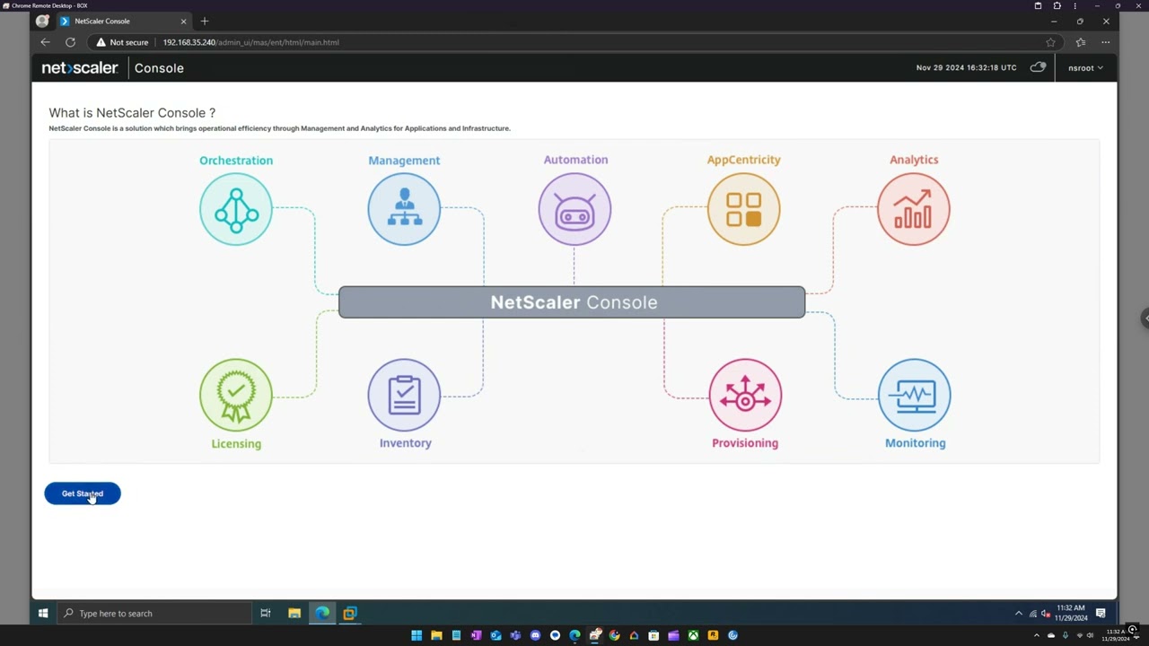Click the address bar URL field
The width and height of the screenshot is (1149, 646).
click(574, 42)
